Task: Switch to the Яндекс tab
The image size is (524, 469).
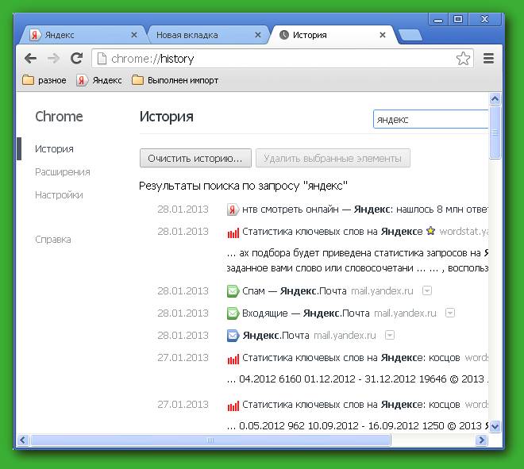Action: [x=83, y=35]
